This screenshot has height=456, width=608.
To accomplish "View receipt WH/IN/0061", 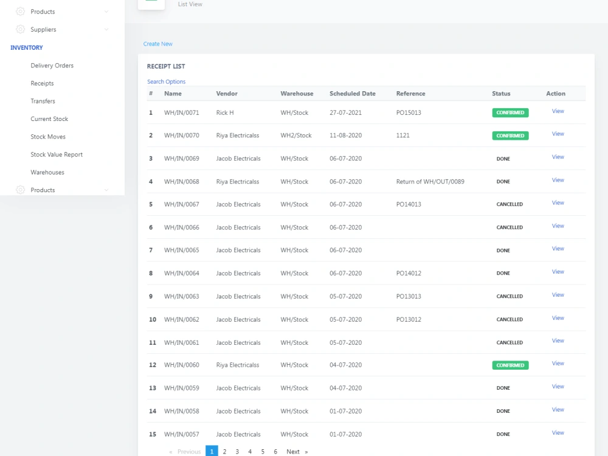I will click(558, 341).
